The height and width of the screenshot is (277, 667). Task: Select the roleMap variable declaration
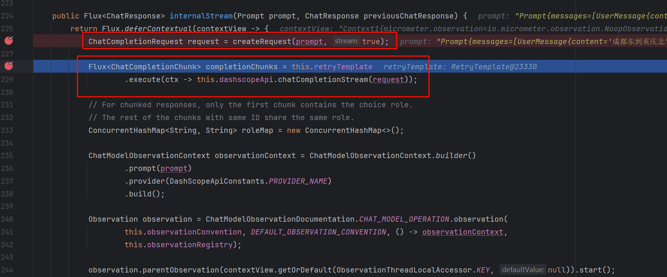pos(258,130)
